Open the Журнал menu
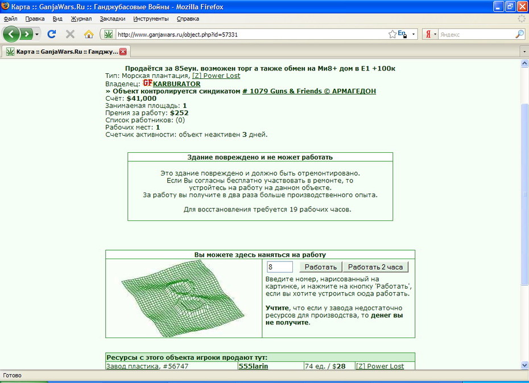 point(81,19)
